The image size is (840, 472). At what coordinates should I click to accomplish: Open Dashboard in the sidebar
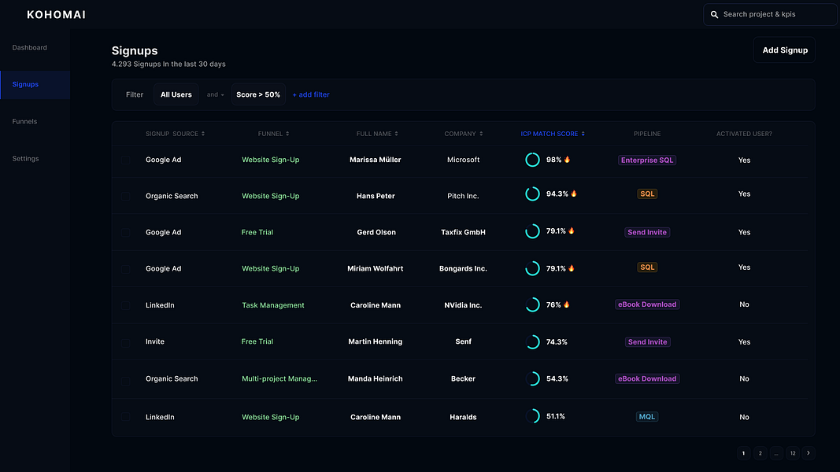(x=29, y=48)
